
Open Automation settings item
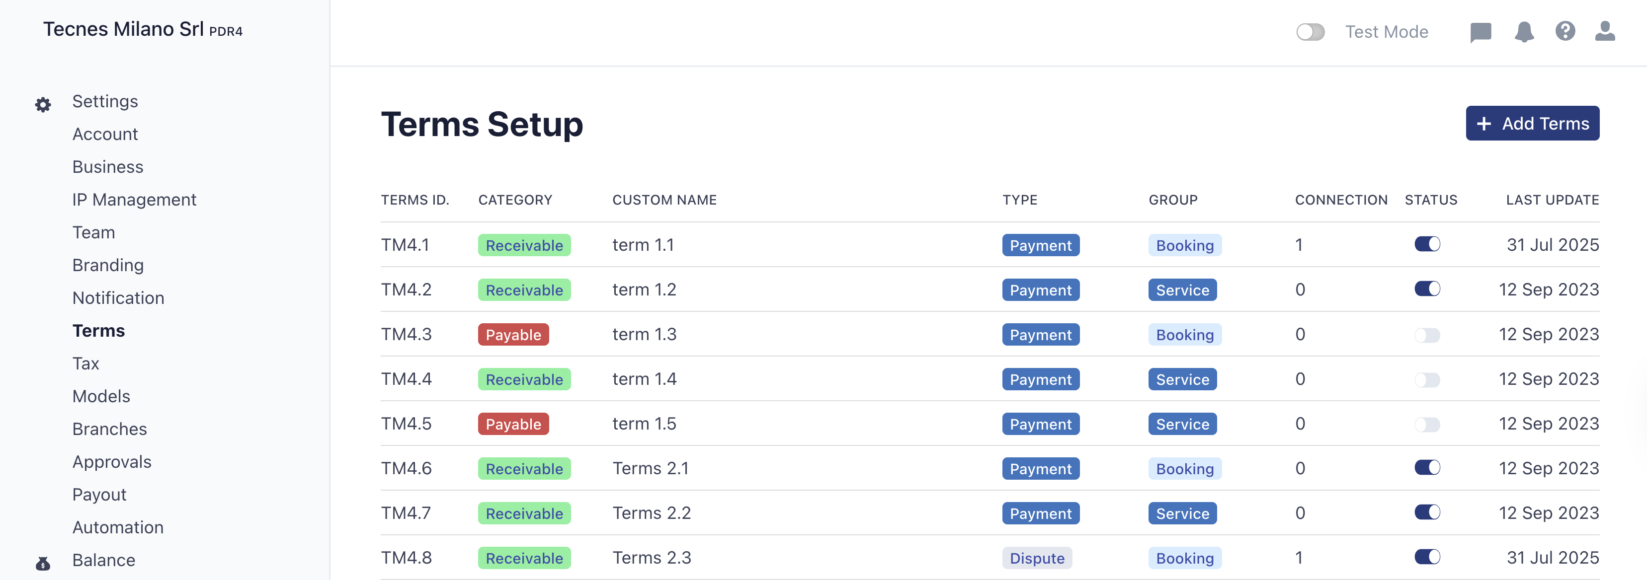click(x=118, y=527)
